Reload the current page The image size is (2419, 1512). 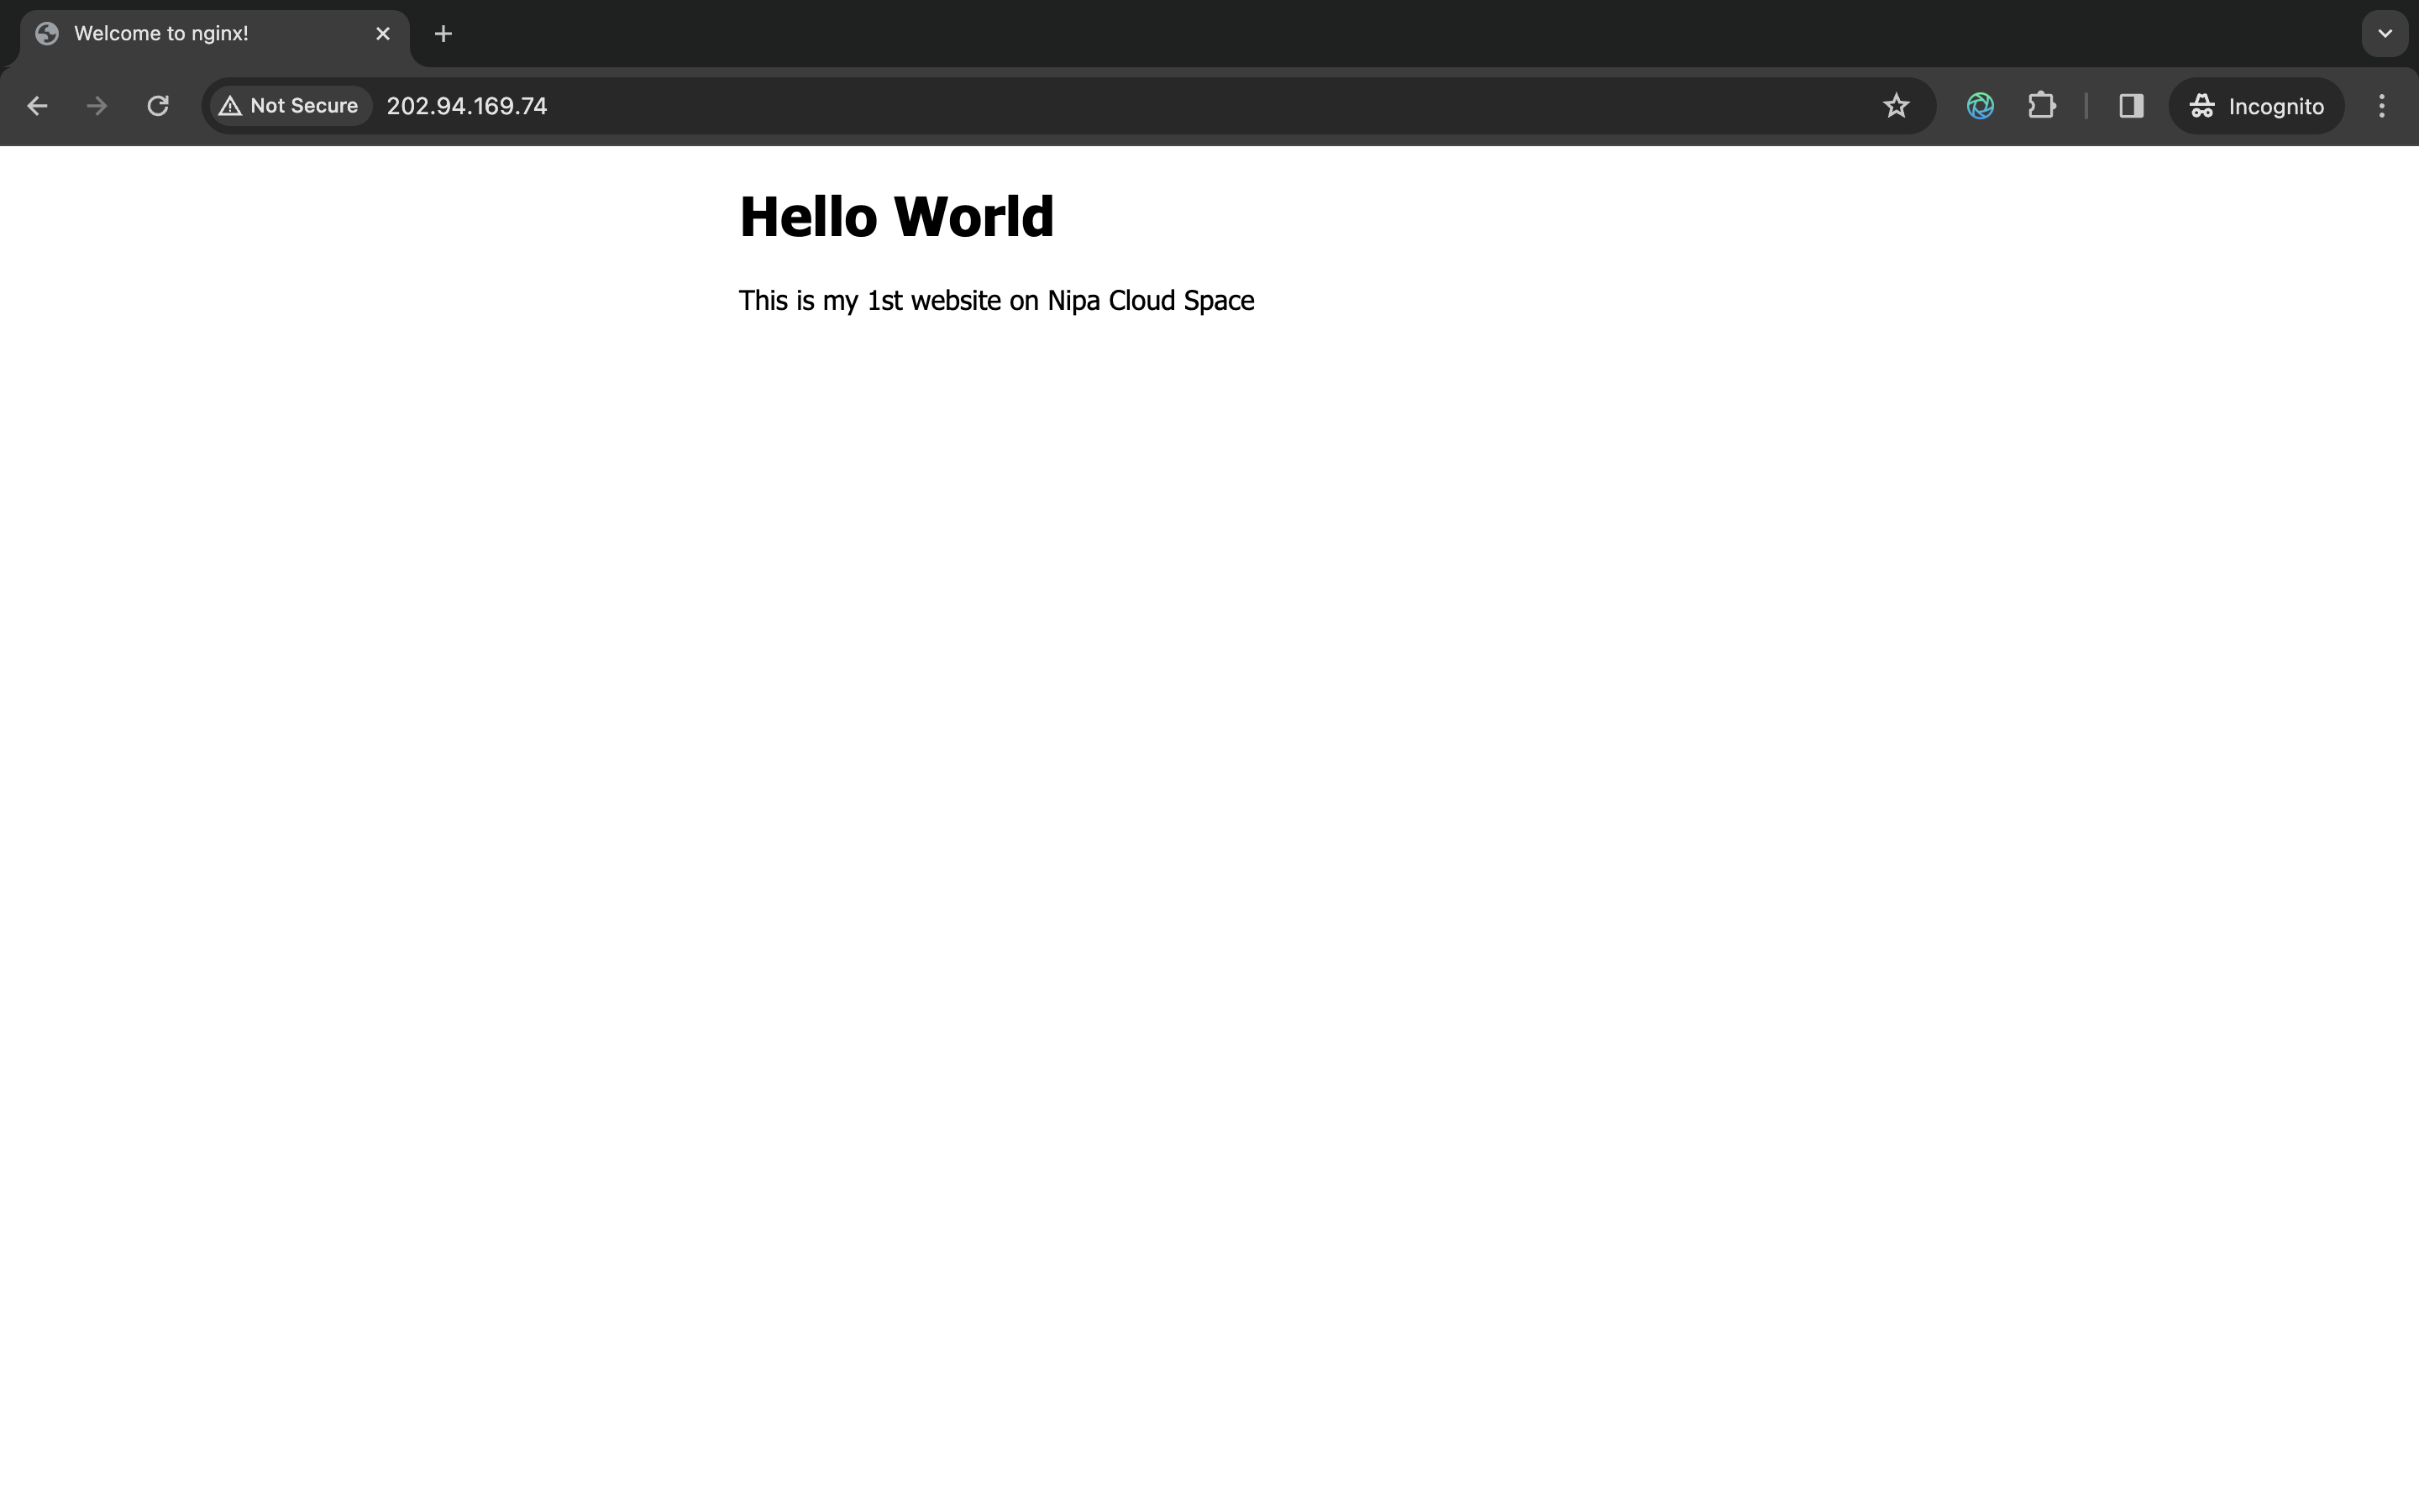coord(158,106)
